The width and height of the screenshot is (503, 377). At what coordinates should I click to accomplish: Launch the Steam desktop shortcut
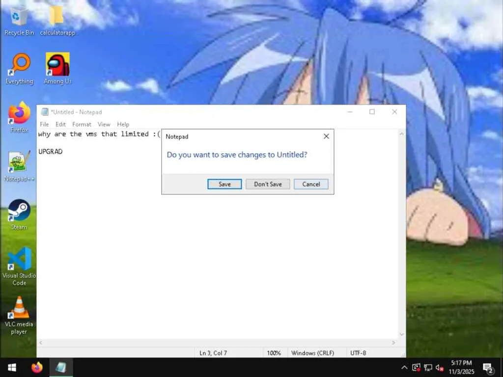click(19, 215)
